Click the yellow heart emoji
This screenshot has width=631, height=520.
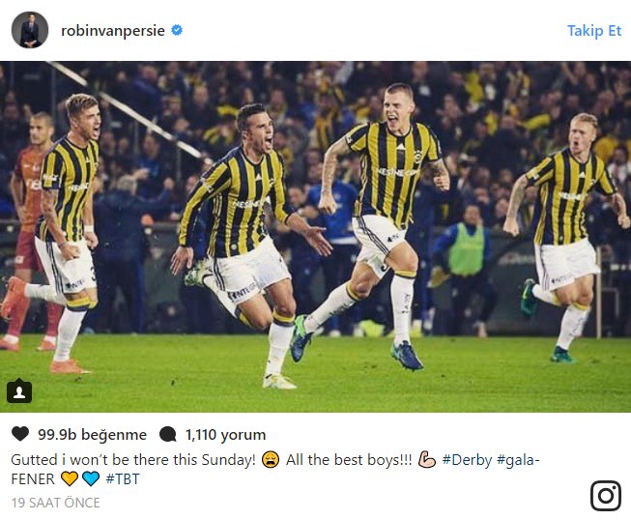[x=70, y=478]
